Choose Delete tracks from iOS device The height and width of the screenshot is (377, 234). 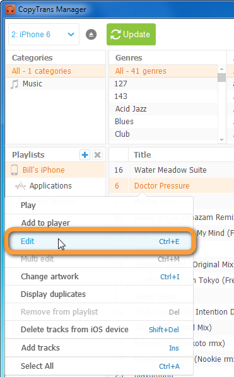coord(99,329)
